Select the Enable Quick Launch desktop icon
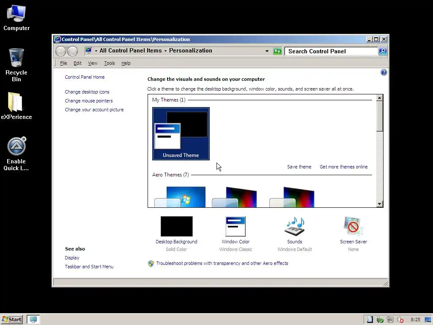433x325 pixels. [x=16, y=154]
